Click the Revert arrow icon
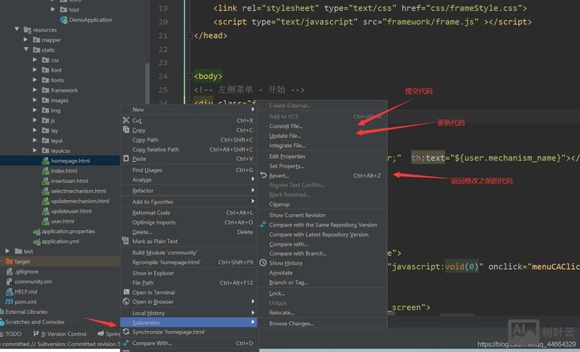The height and width of the screenshot is (352, 580). click(x=263, y=176)
